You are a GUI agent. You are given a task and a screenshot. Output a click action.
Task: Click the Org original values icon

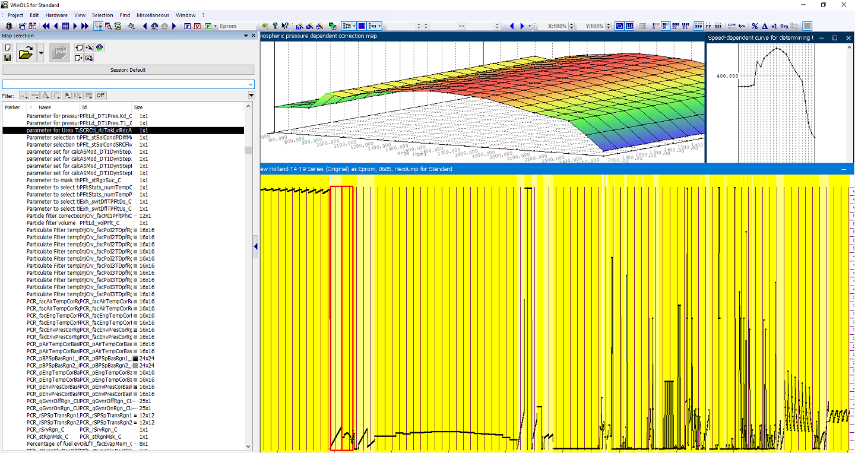point(784,26)
